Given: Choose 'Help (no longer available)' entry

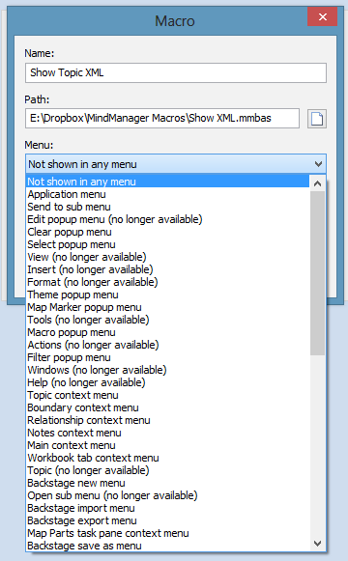Looking at the screenshot, I should pos(167,382).
